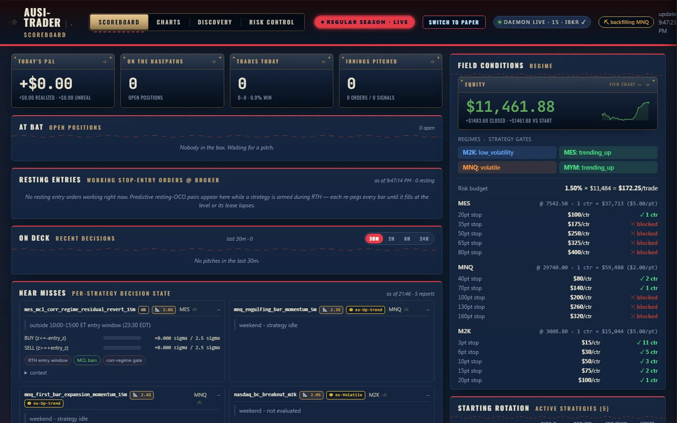The height and width of the screenshot is (423, 677).
Task: Go to the Risk Control tab
Action: 272,22
